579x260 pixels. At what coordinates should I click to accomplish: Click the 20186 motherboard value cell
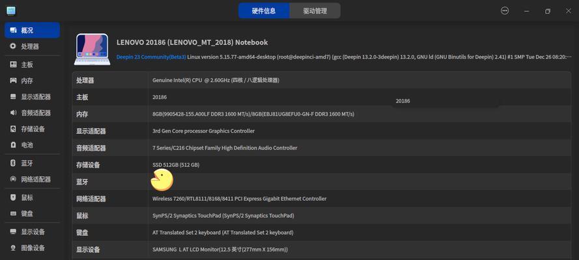coord(160,97)
